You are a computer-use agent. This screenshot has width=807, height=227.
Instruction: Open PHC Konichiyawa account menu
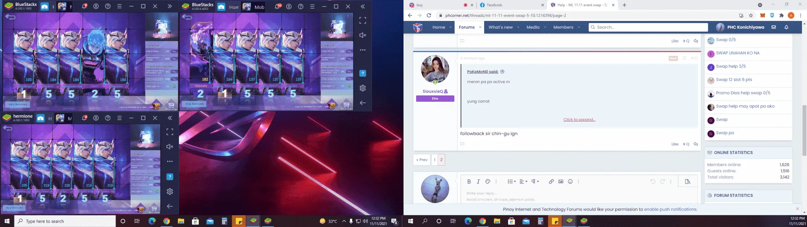[x=740, y=27]
